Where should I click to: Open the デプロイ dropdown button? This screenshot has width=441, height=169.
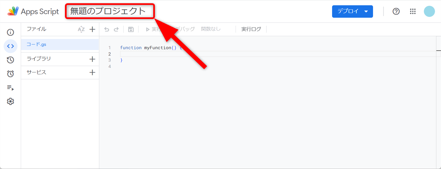352,11
